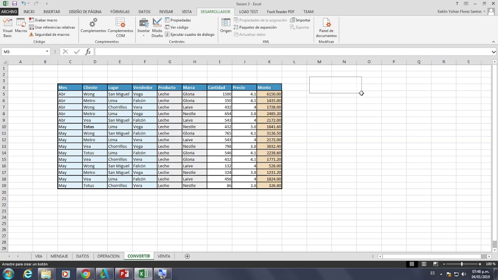The width and height of the screenshot is (498, 280).
Task: Switch to the VBA sheet
Action: pos(39,256)
